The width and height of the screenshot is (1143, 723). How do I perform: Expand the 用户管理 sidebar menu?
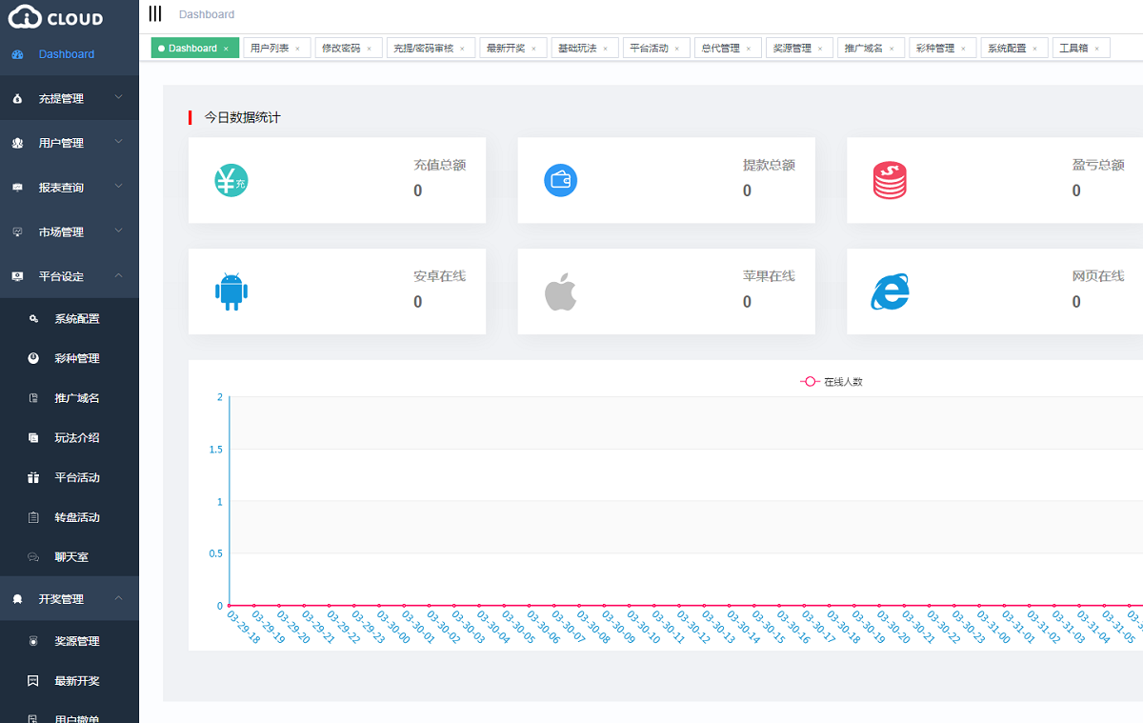[69, 144]
